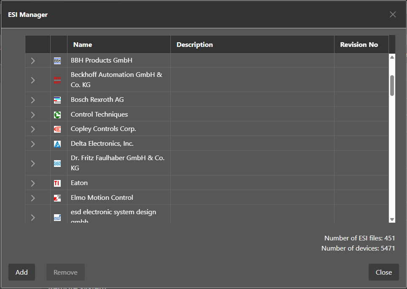This screenshot has width=407, height=289.
Task: Select the Elmo Motion Control name text
Action: [102, 198]
